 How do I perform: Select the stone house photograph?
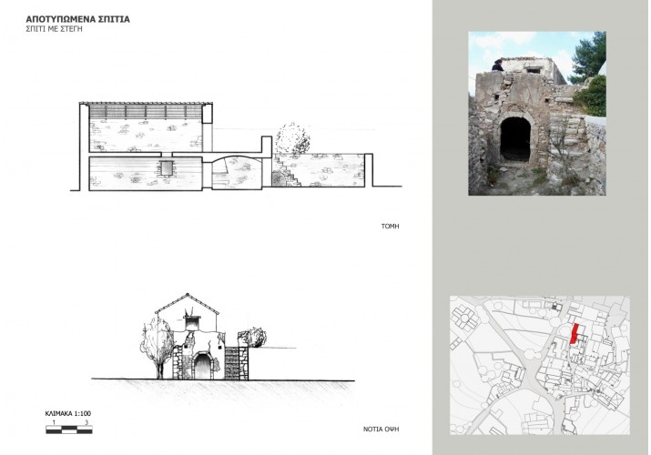tap(537, 113)
